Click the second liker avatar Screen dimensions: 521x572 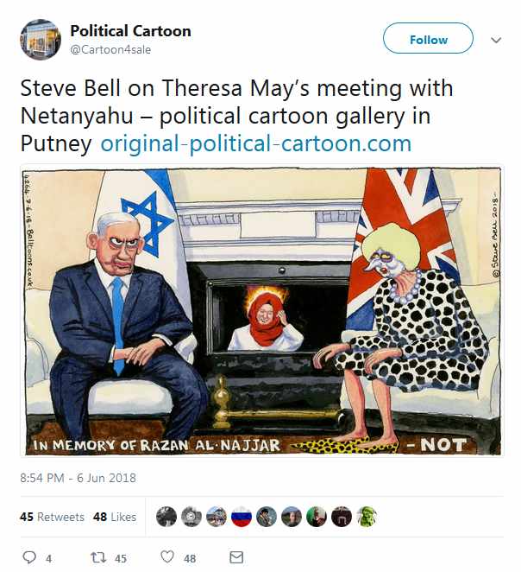tap(191, 517)
